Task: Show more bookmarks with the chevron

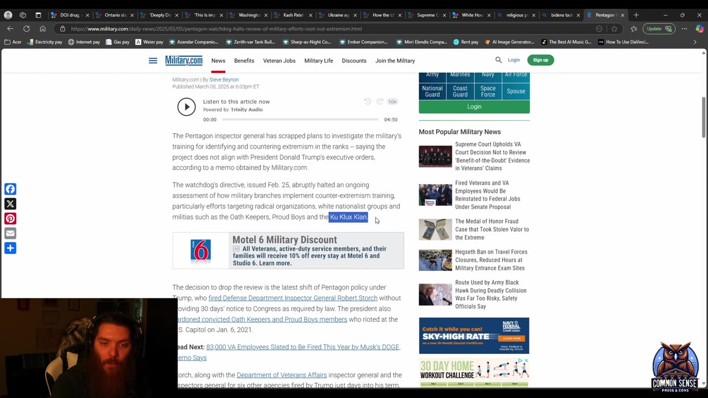Action: pos(695,42)
